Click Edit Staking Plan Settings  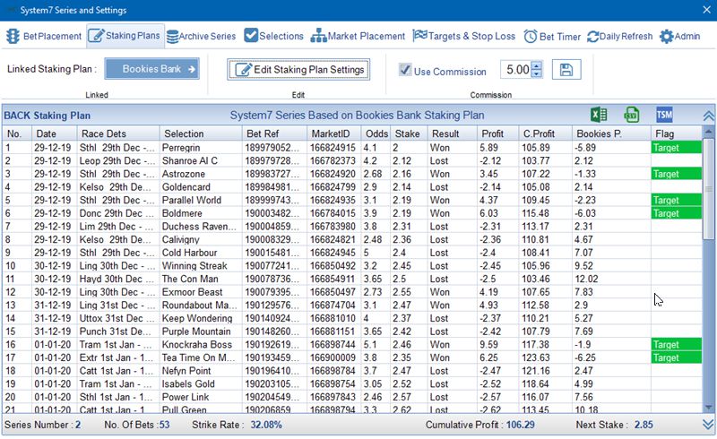point(298,70)
